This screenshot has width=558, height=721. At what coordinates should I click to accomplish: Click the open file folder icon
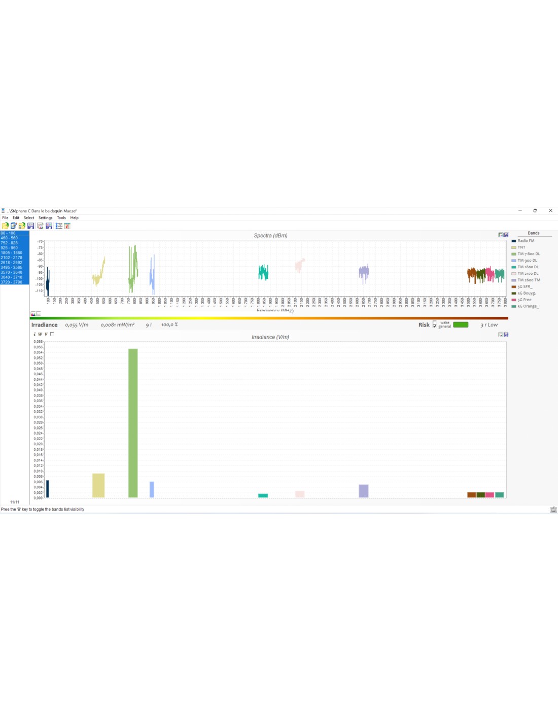[x=5, y=226]
